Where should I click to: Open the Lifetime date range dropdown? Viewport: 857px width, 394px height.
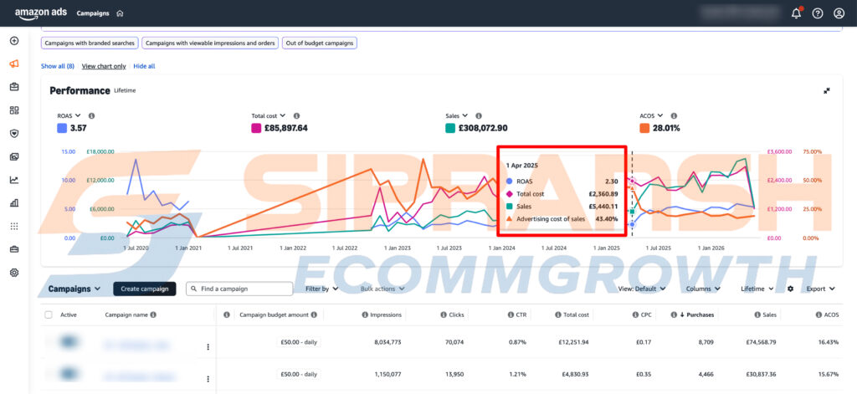[757, 289]
